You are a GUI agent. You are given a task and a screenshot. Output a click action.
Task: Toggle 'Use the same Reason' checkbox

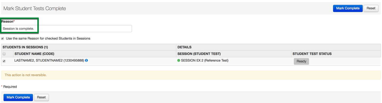(x=3, y=38)
